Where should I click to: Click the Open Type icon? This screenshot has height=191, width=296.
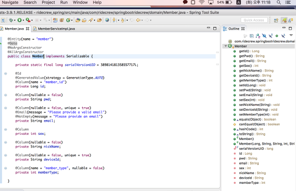[78, 20]
